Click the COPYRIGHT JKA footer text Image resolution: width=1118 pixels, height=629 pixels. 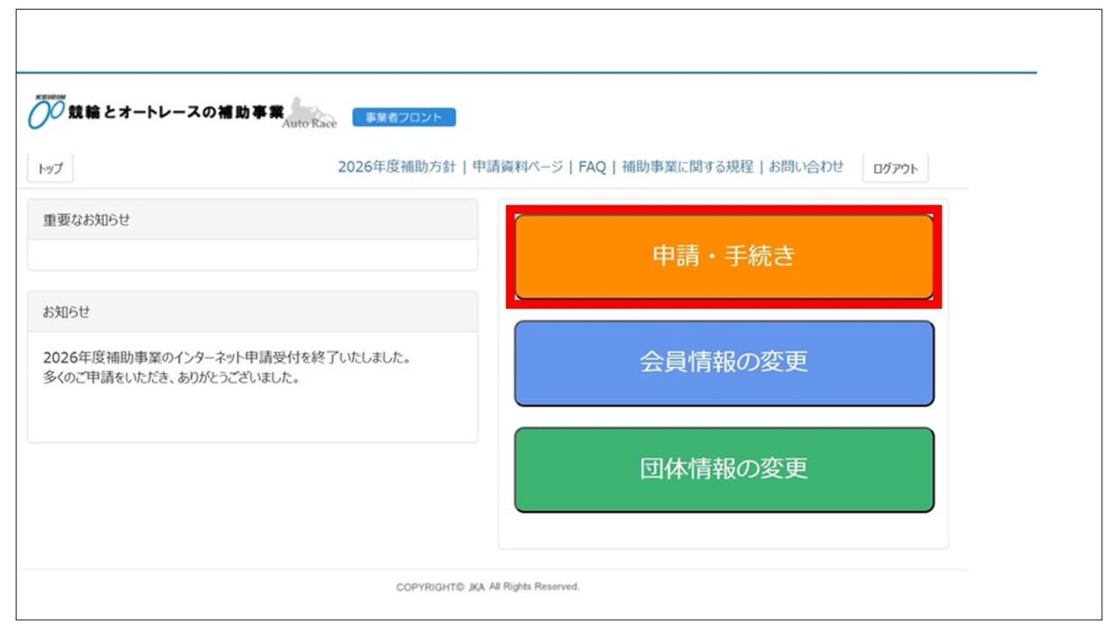coord(487,587)
